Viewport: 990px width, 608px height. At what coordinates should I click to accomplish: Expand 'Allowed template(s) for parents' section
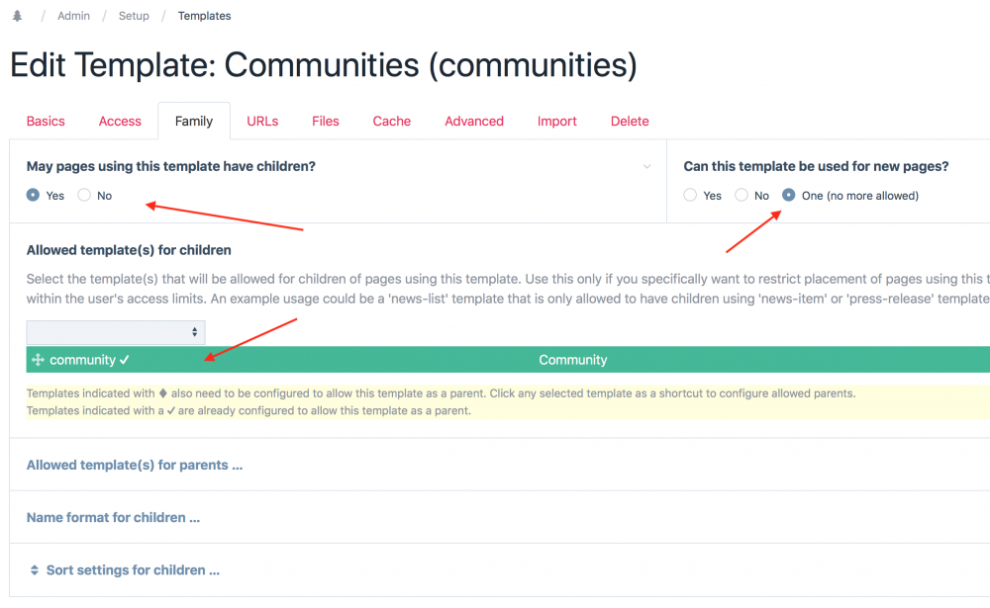tap(135, 465)
